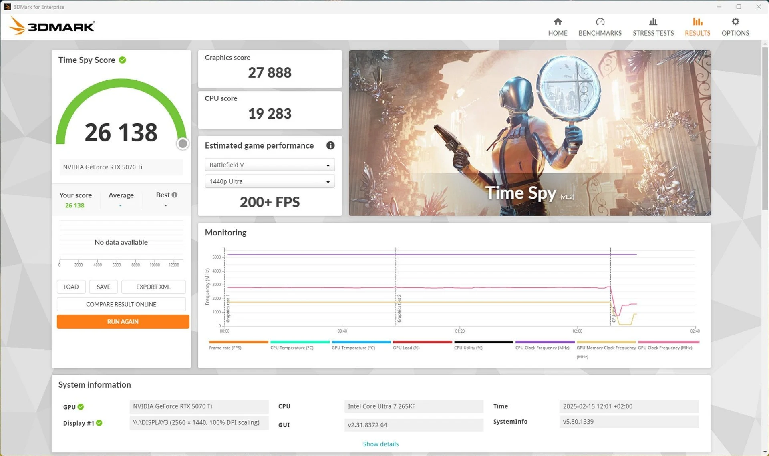This screenshot has width=769, height=456.
Task: Maximize the 3DMark window
Action: (x=739, y=7)
